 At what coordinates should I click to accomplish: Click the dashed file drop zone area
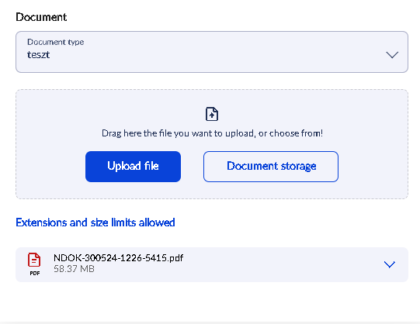[x=212, y=144]
